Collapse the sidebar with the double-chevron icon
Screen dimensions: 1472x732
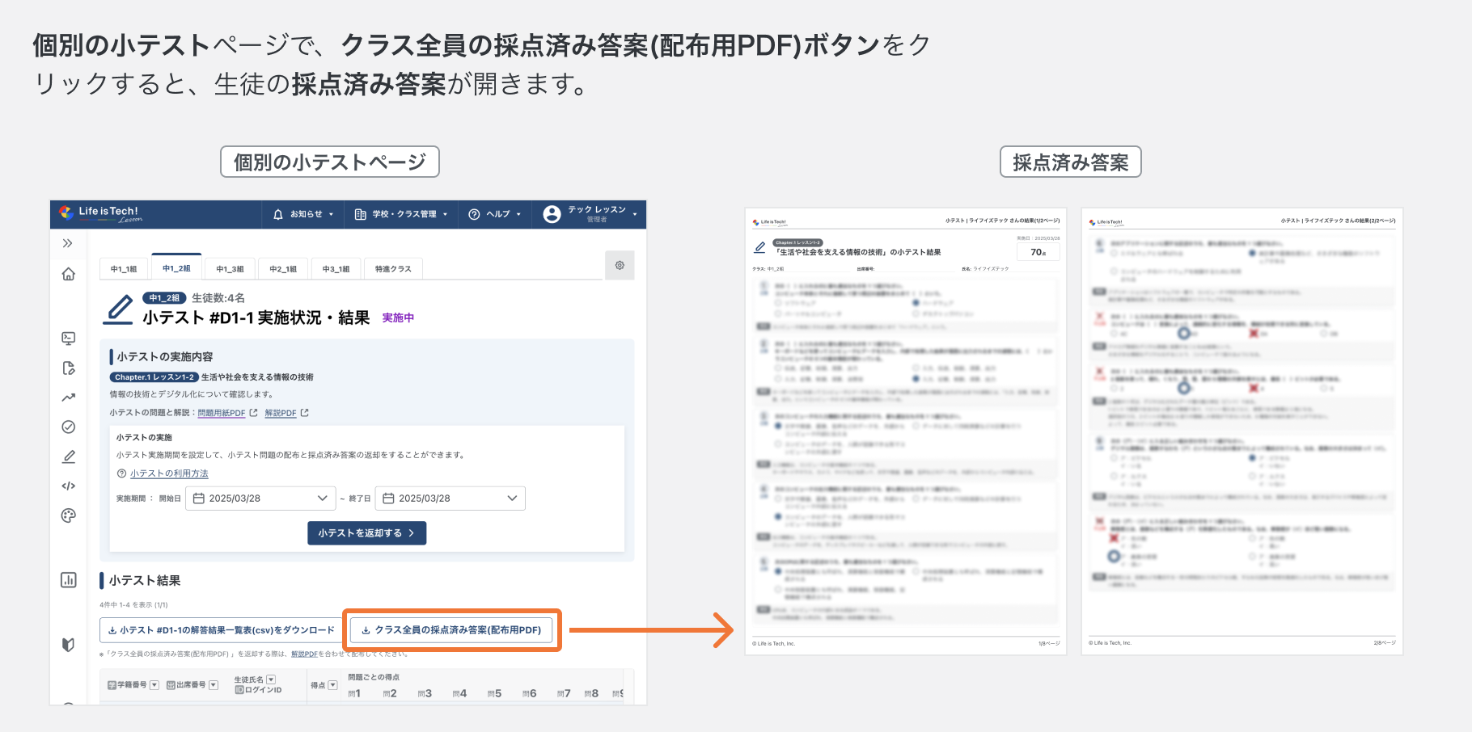[68, 242]
